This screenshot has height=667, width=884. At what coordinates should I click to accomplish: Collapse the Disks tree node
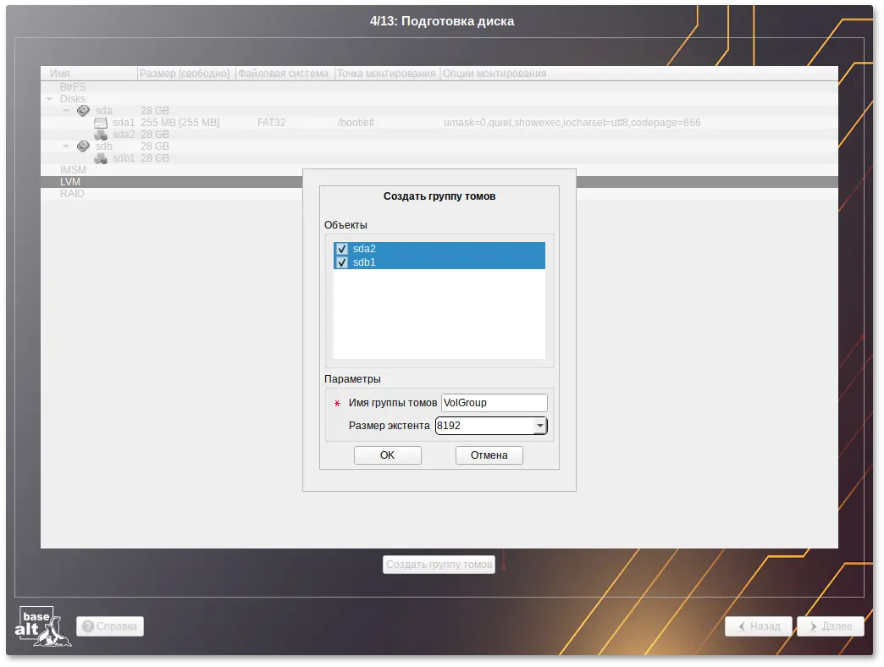[x=50, y=99]
